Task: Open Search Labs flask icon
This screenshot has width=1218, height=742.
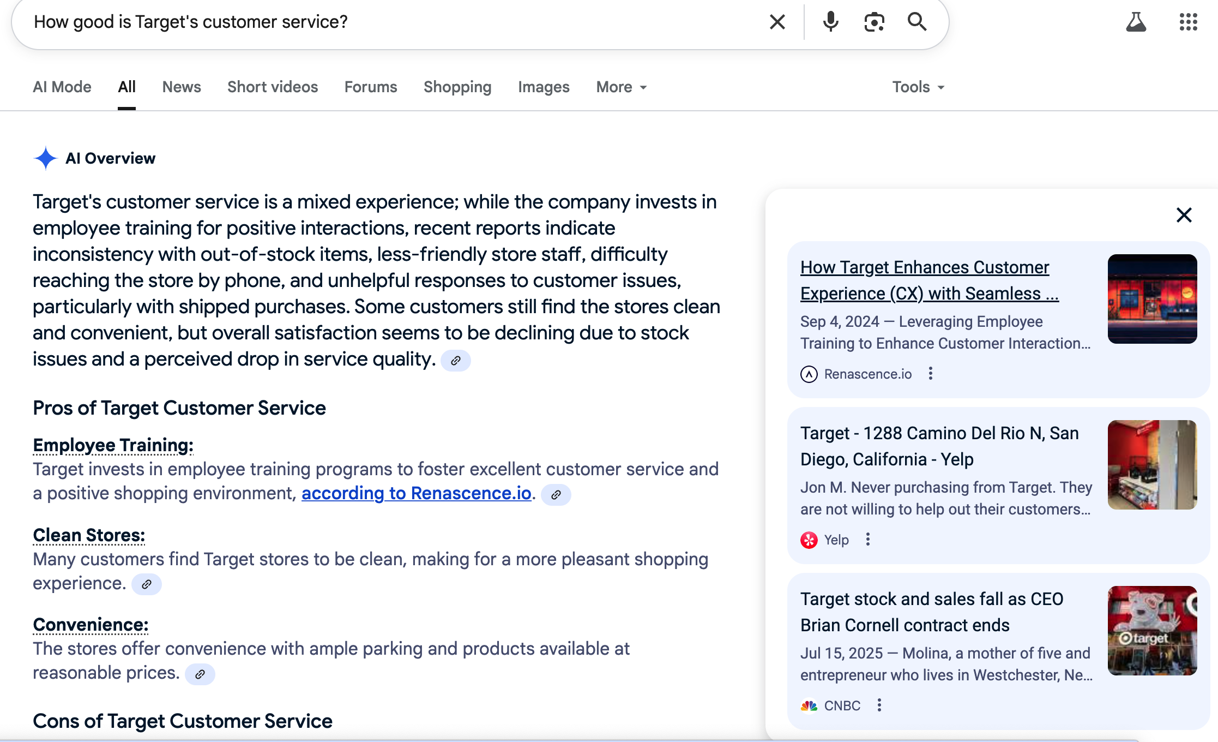Action: tap(1136, 22)
